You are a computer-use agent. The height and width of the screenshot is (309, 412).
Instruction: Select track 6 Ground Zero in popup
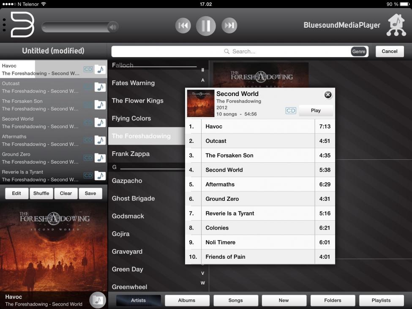pos(260,199)
